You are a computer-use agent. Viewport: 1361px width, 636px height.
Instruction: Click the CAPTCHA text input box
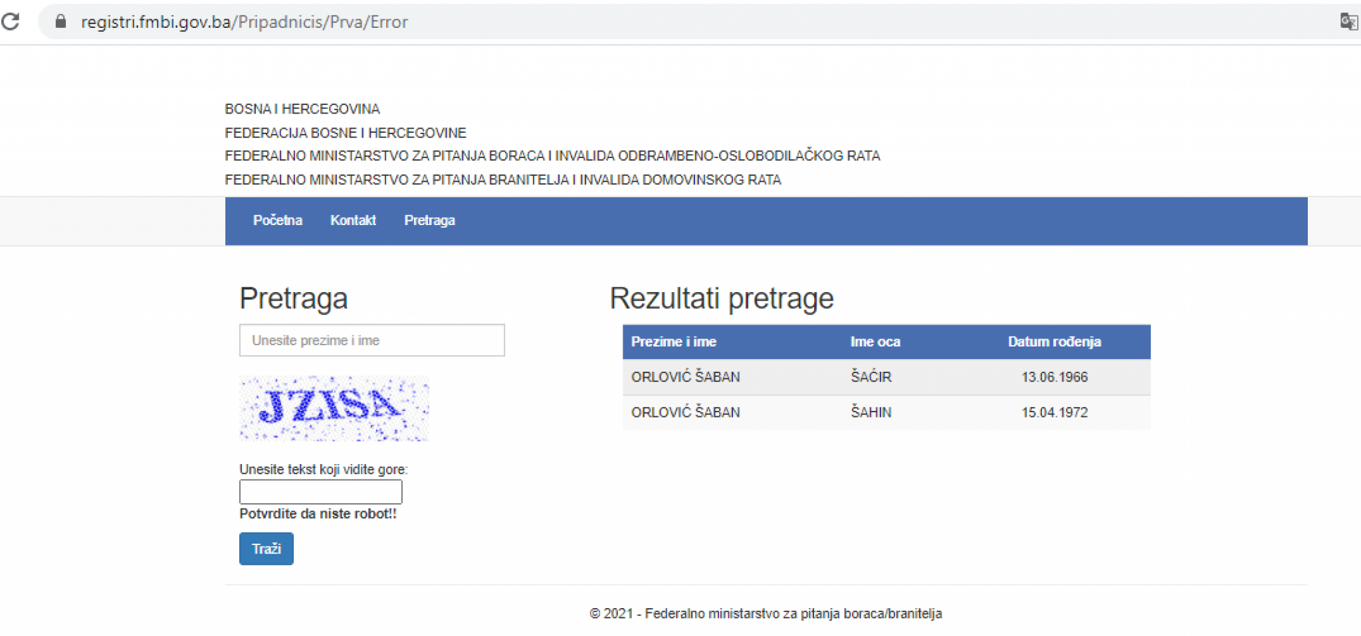321,491
